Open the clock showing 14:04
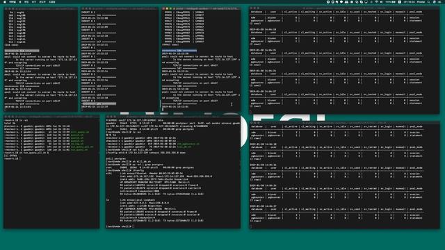The image size is (445, 250). [410, 1]
